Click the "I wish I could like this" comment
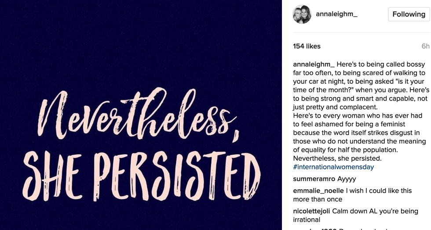The width and height of the screenshot is (431, 230). [379, 190]
